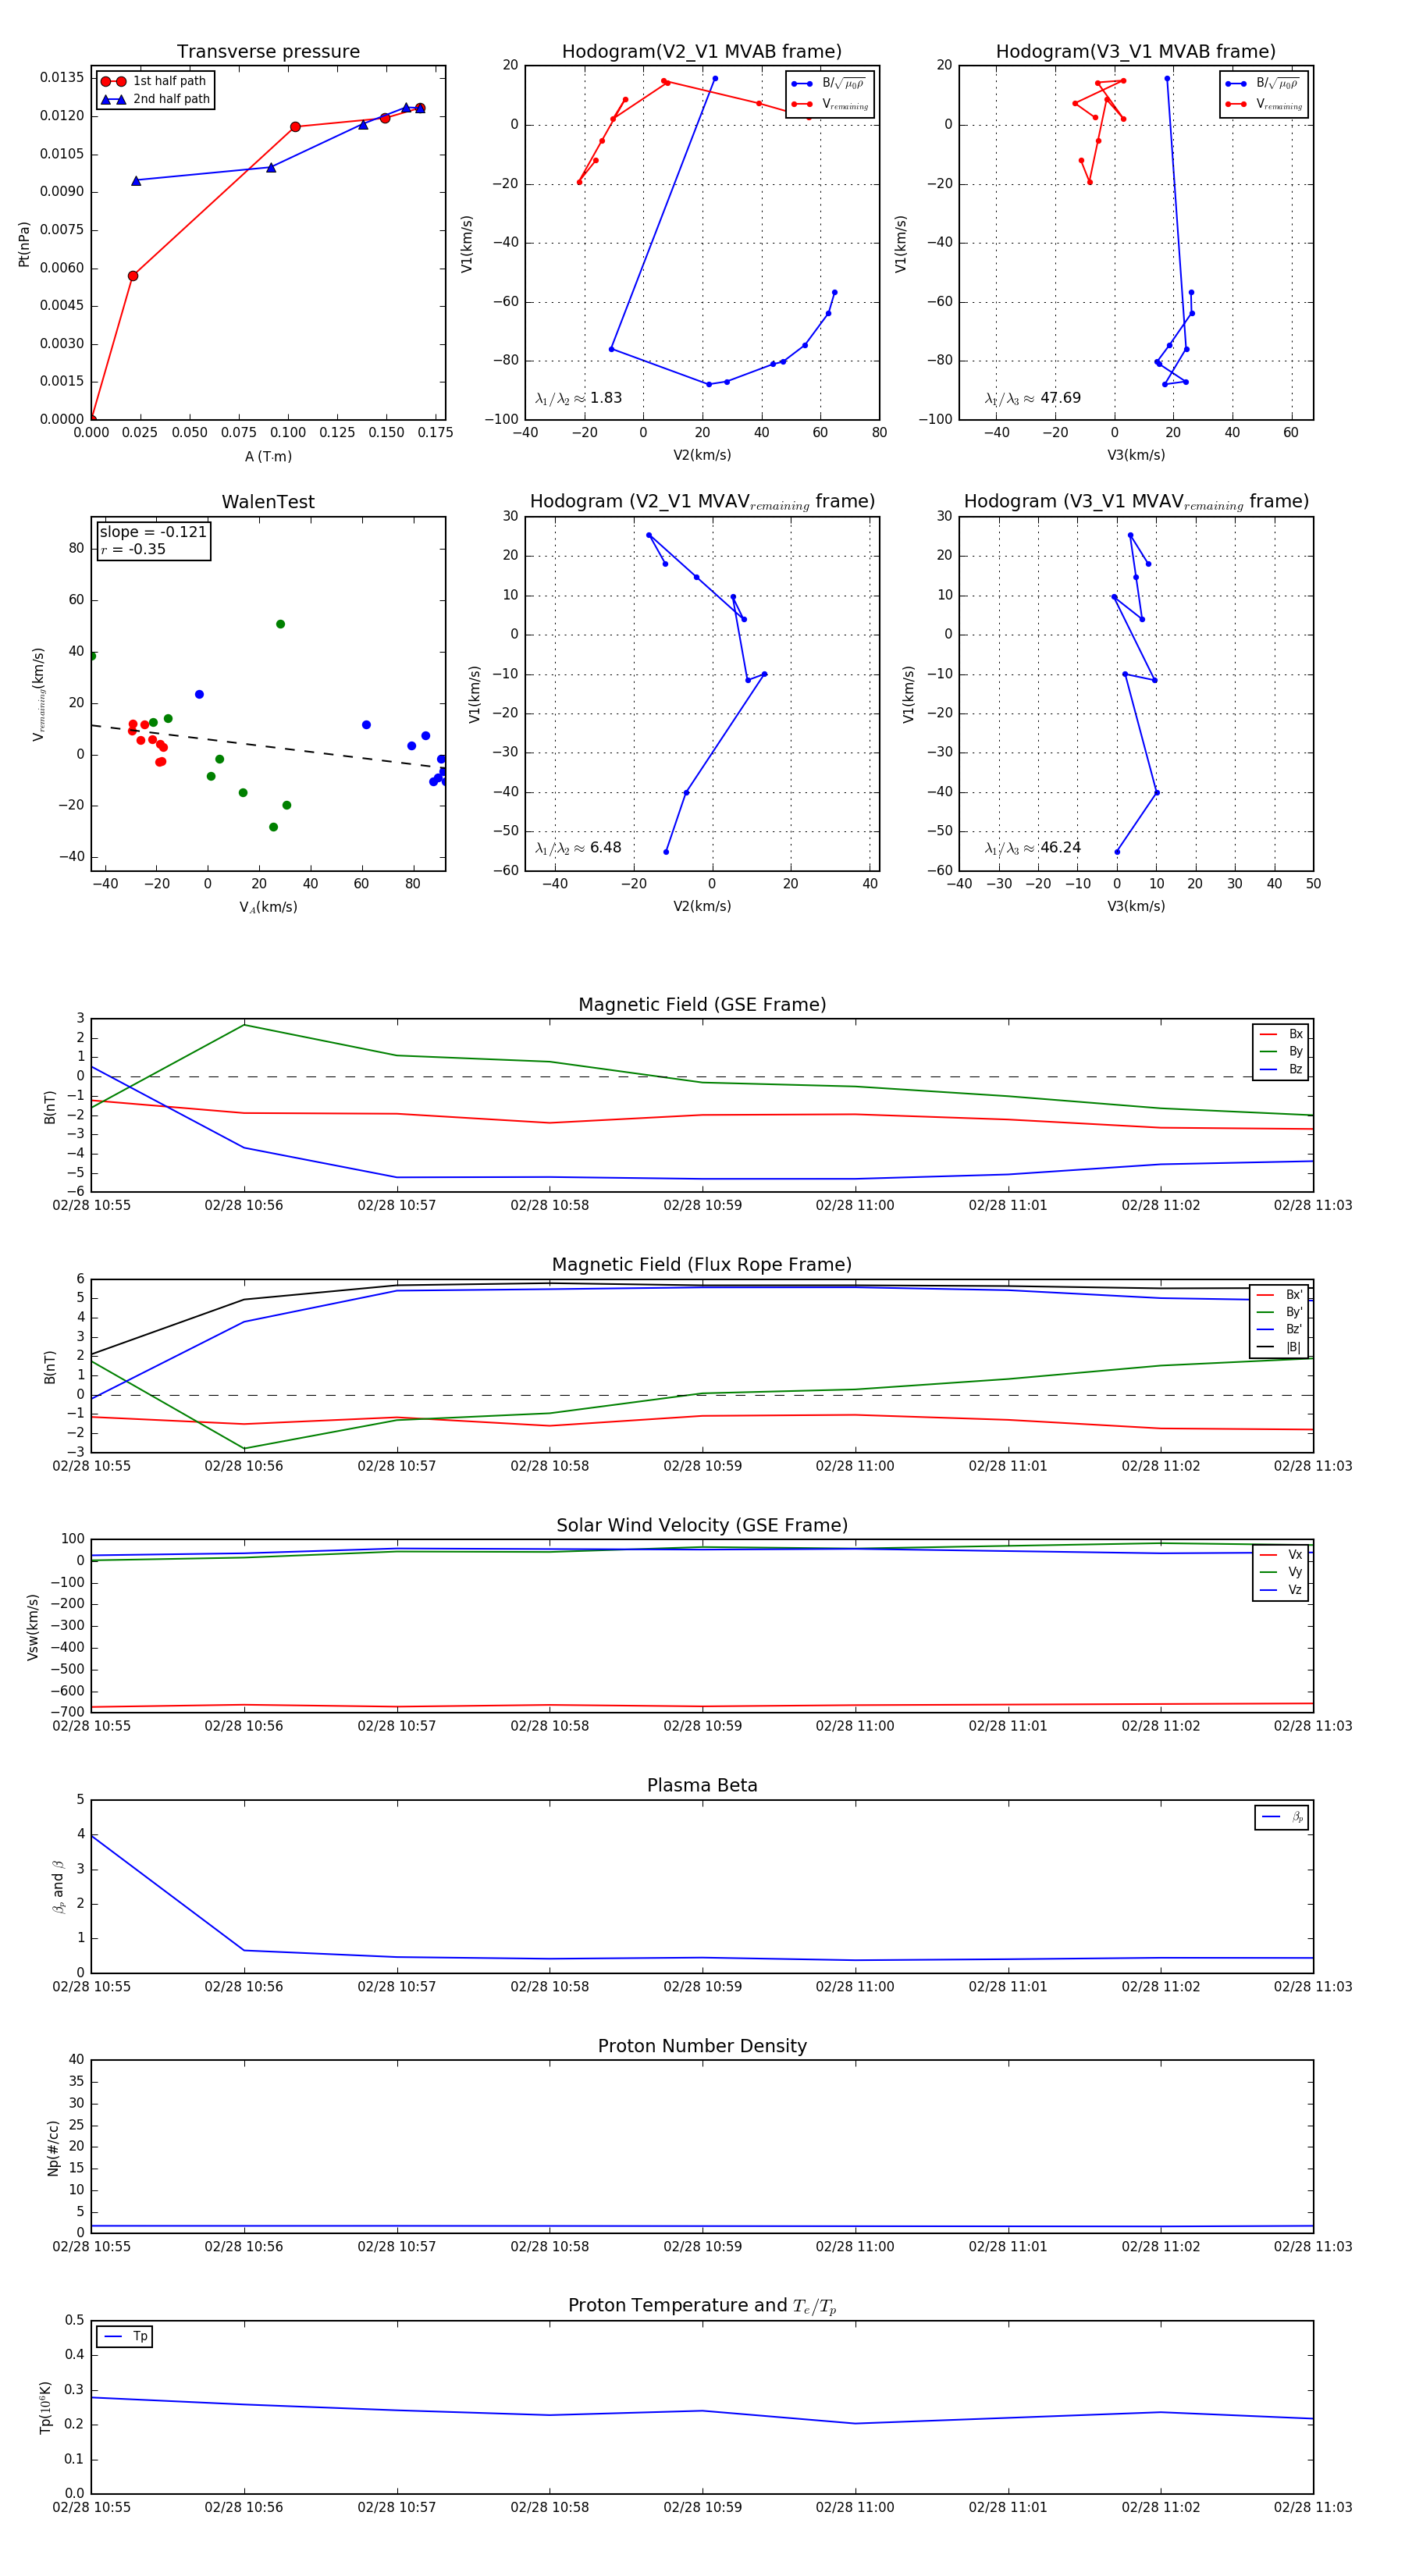The height and width of the screenshot is (2576, 1405).
Task: Select the "Vy" legend entry
Action: pyautogui.click(x=1281, y=1572)
